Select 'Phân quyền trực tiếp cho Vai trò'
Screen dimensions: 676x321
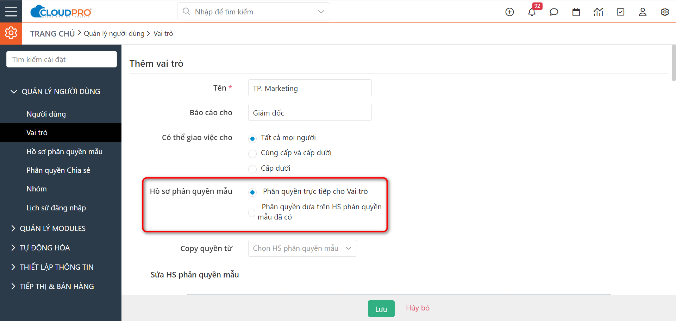point(252,192)
